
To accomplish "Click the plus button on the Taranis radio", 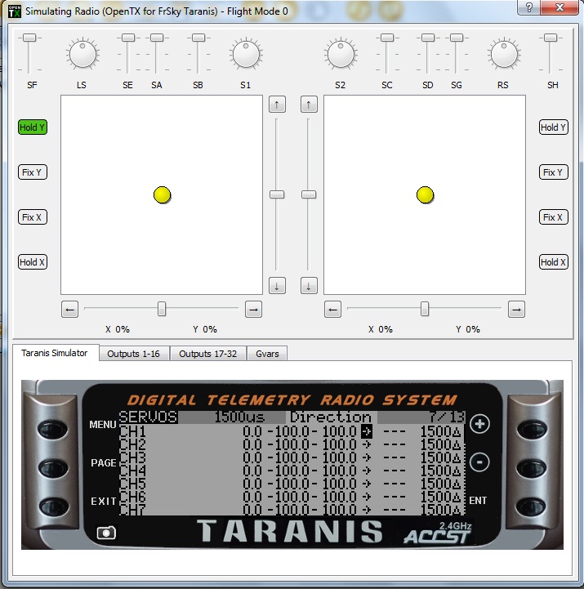I will (x=479, y=424).
